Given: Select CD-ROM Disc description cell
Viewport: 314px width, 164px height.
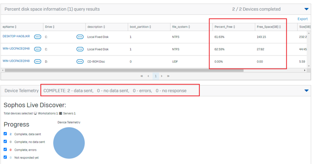Looking at the screenshot, I should (96, 62).
